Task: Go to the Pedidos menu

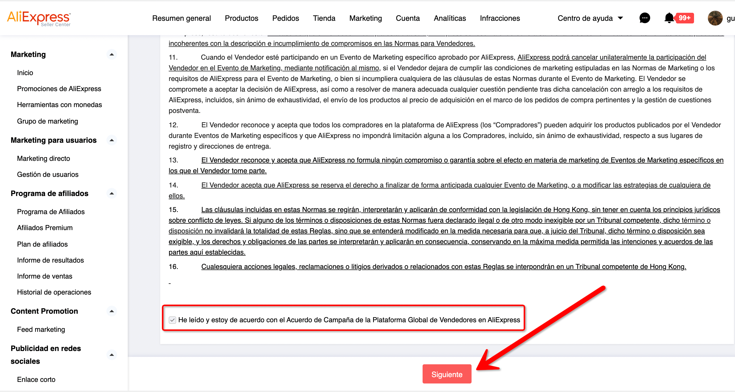Action: point(285,18)
